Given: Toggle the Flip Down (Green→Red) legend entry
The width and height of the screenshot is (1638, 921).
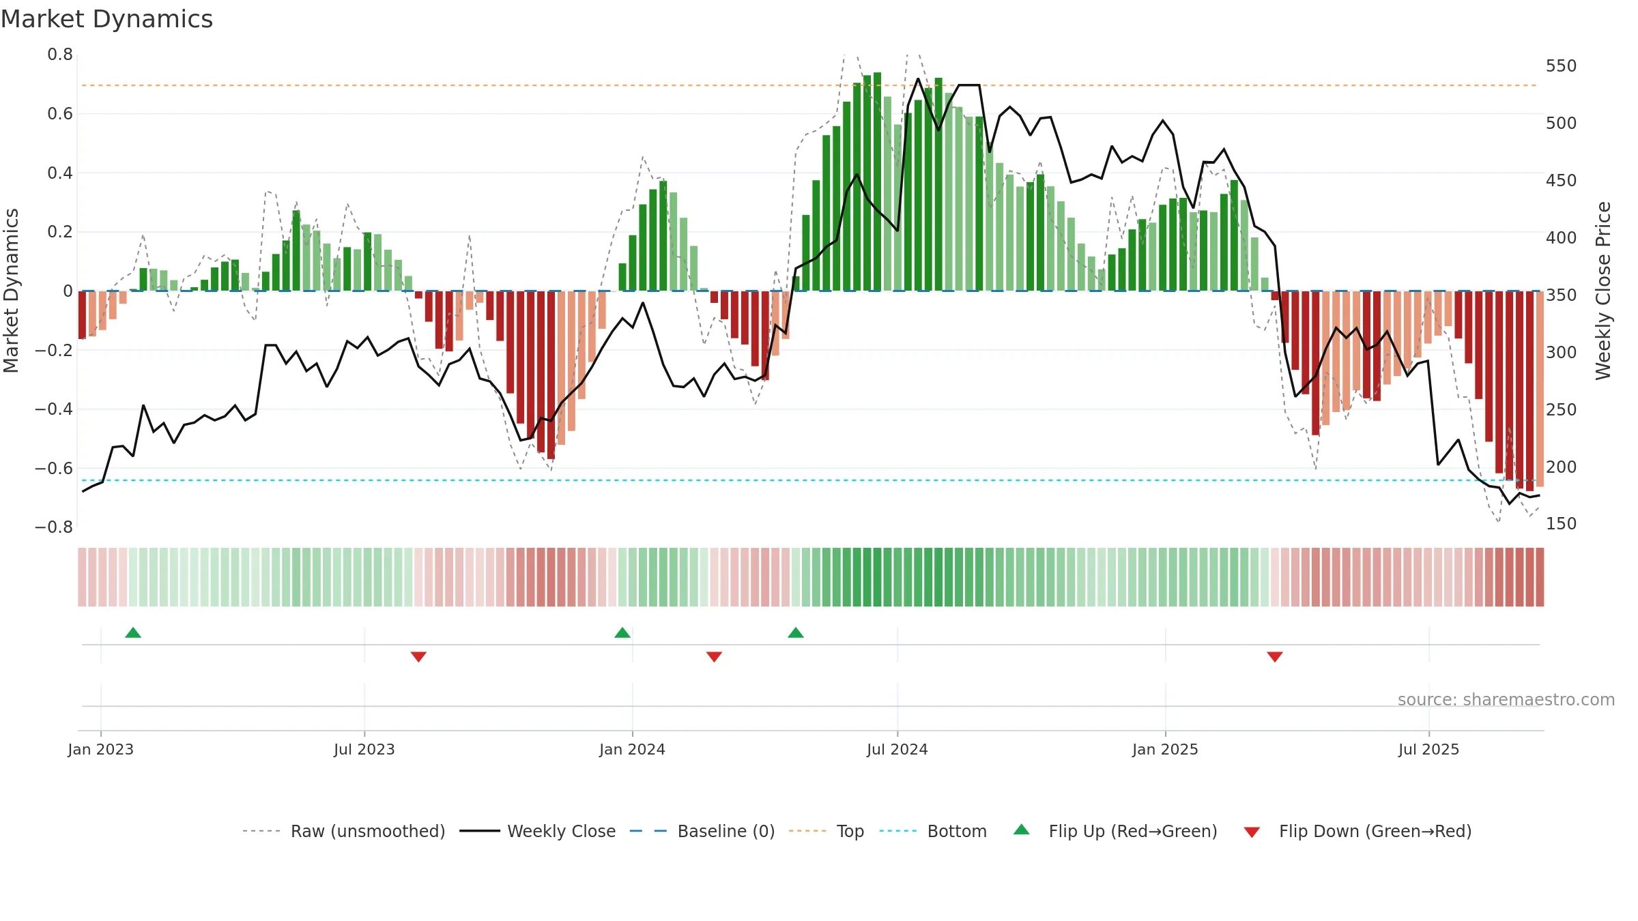Looking at the screenshot, I should coord(1357,831).
